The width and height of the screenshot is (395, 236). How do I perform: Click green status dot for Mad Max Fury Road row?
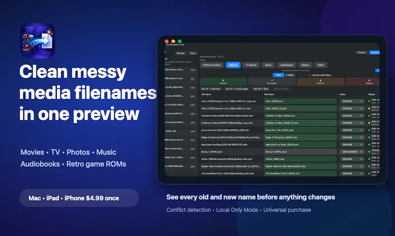pos(369,145)
